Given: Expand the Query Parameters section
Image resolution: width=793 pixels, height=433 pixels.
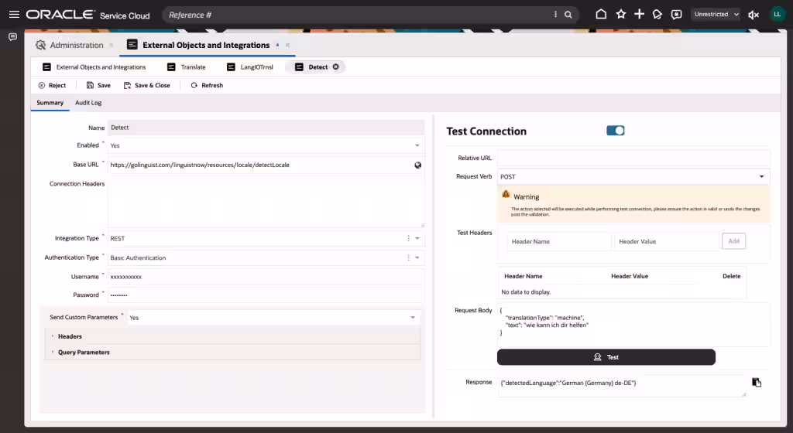Looking at the screenshot, I should [x=84, y=353].
